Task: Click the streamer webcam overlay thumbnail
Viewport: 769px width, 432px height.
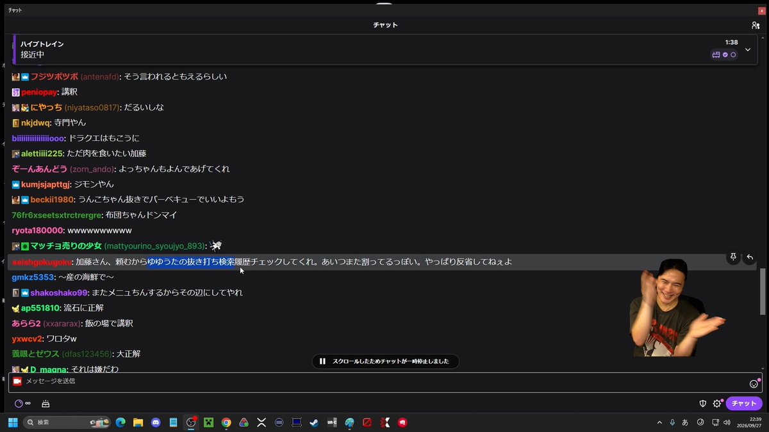Action: [x=677, y=308]
